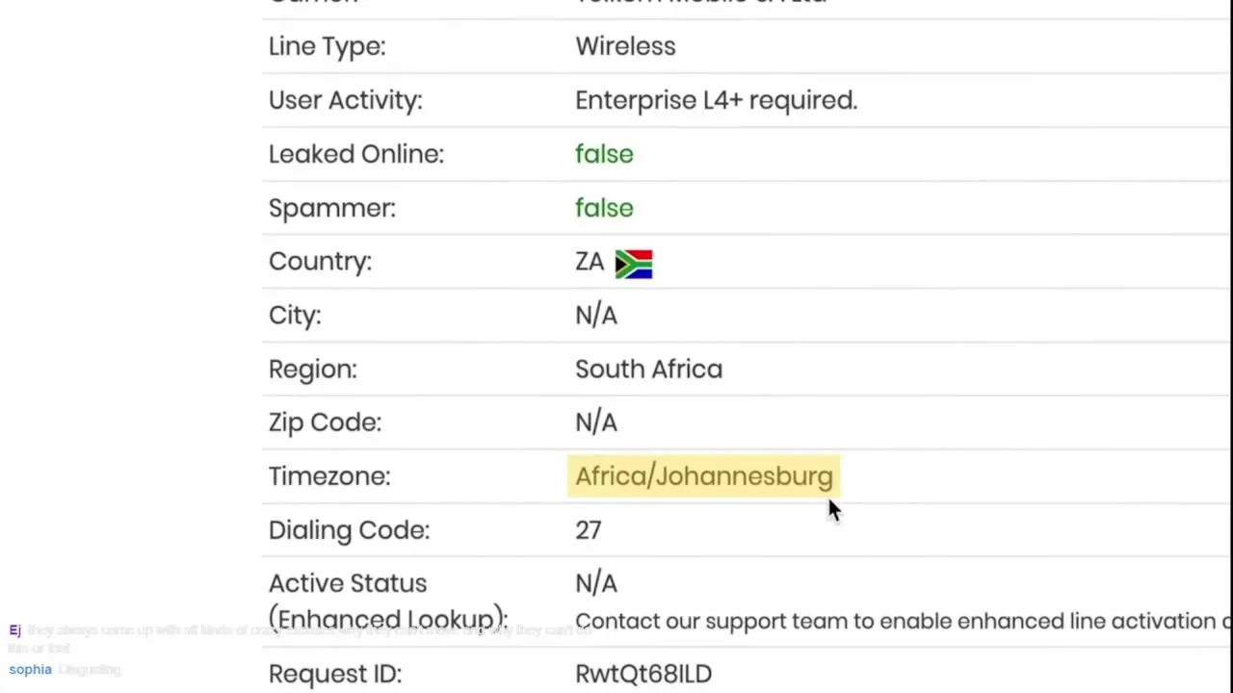Click the Leaked Online field label

355,154
